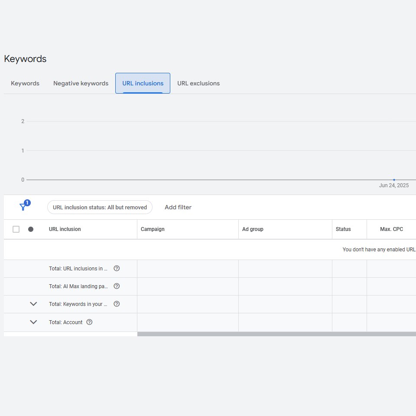This screenshot has height=416, width=416.
Task: Tick the select-all checkbox in the table header
Action: [x=16, y=229]
